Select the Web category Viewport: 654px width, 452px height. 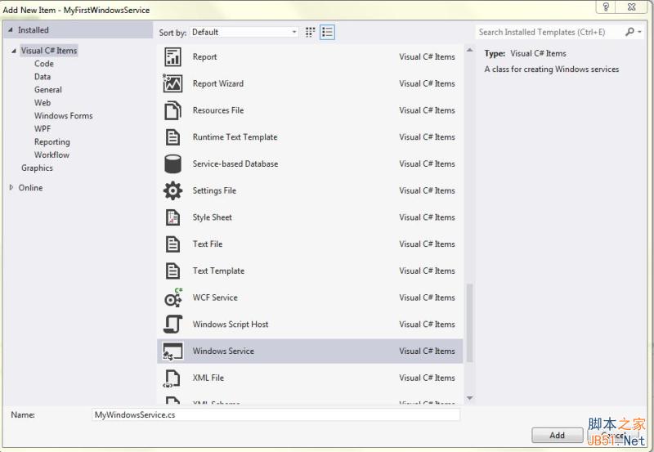[x=43, y=102]
